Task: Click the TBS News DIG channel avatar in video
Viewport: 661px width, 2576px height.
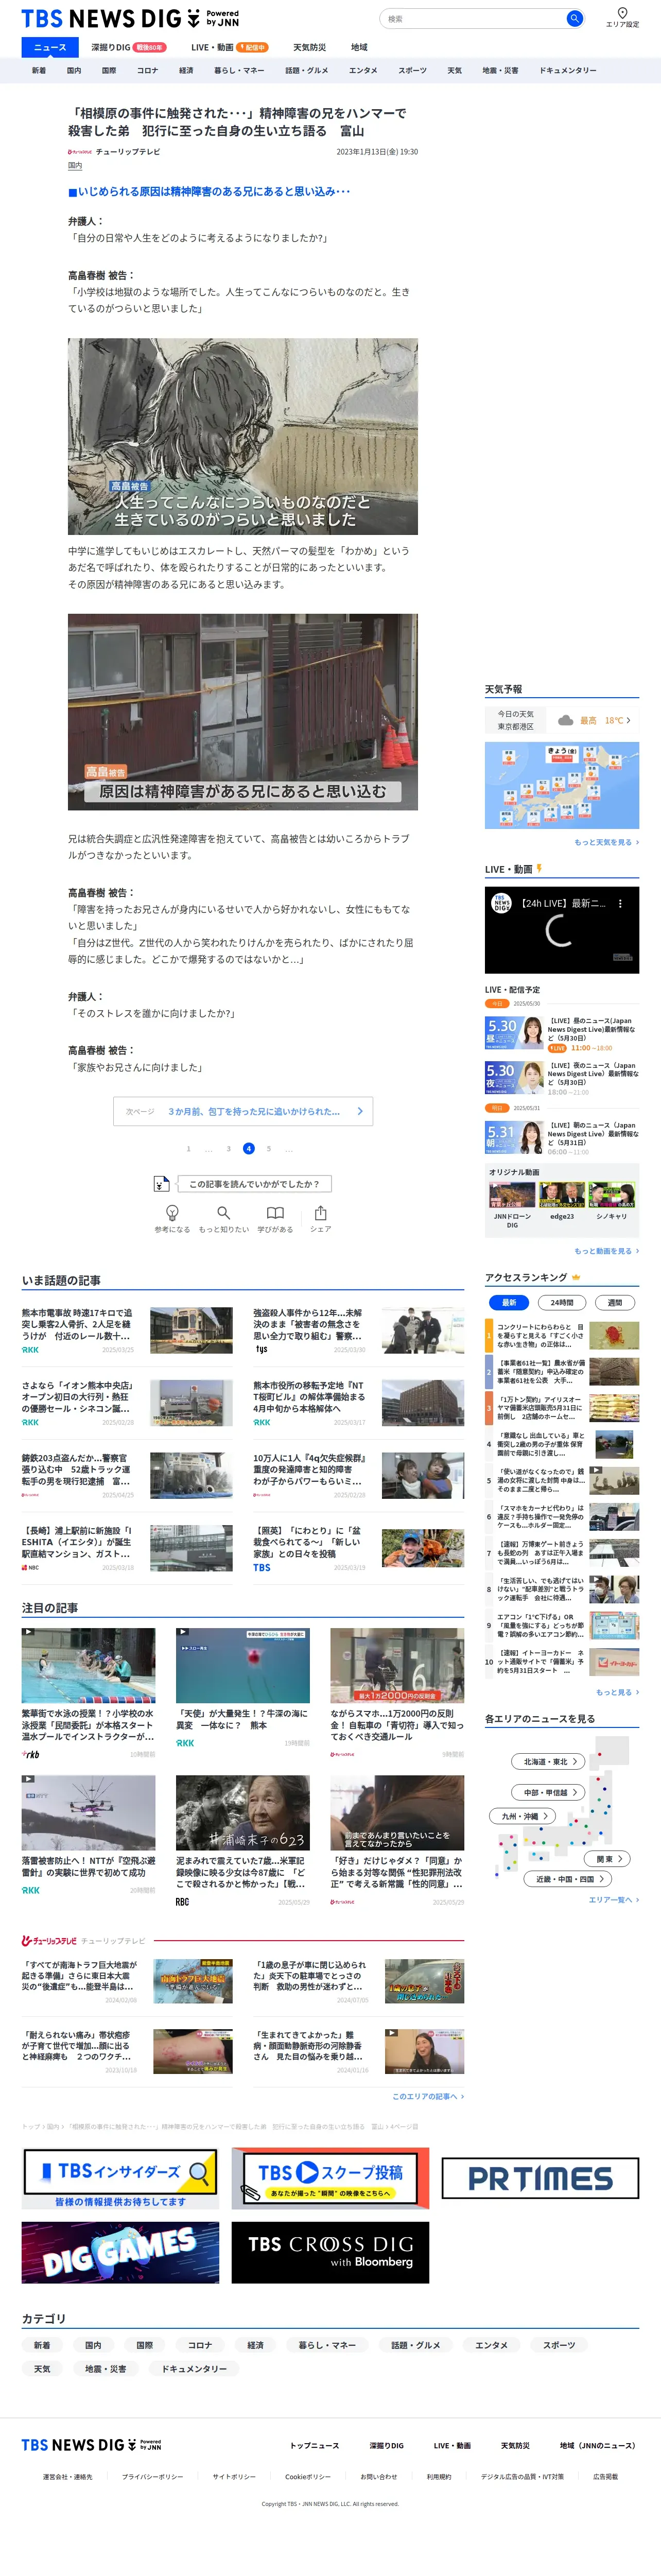Action: [502, 903]
